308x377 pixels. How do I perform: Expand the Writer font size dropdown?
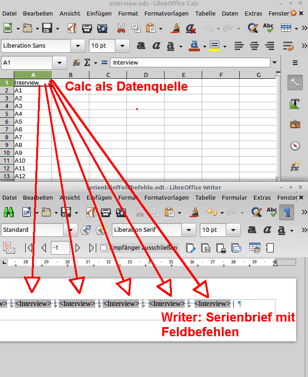233,230
